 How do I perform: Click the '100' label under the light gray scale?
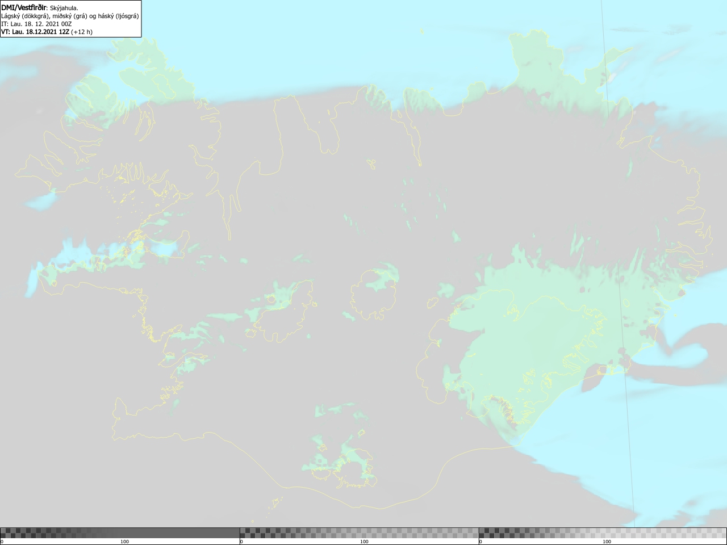(x=607, y=542)
